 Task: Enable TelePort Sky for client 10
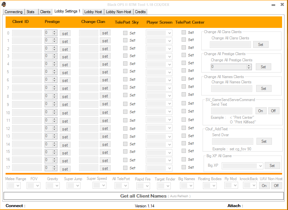125,112
